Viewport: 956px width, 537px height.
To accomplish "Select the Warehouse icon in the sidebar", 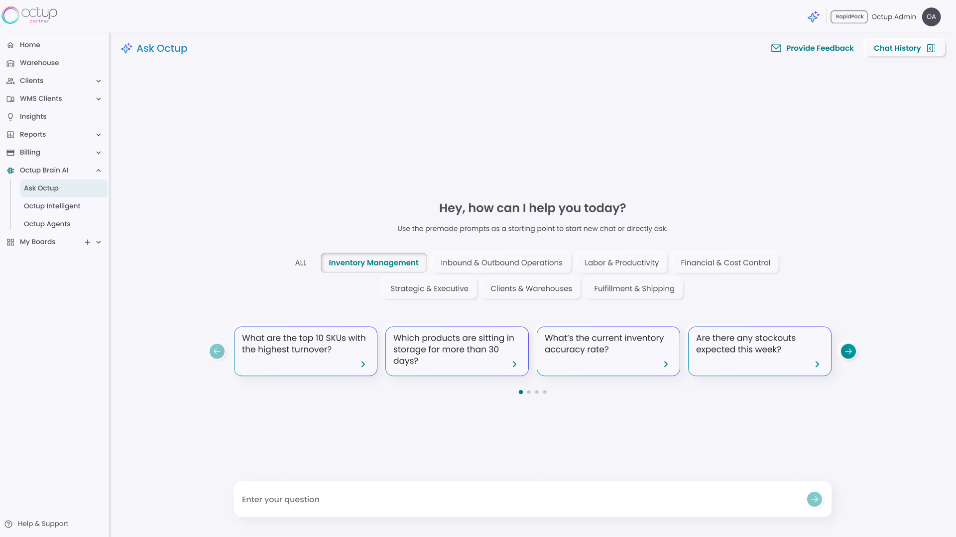I will tap(11, 63).
